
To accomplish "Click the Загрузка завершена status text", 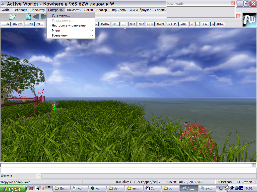I will click(15, 182).
